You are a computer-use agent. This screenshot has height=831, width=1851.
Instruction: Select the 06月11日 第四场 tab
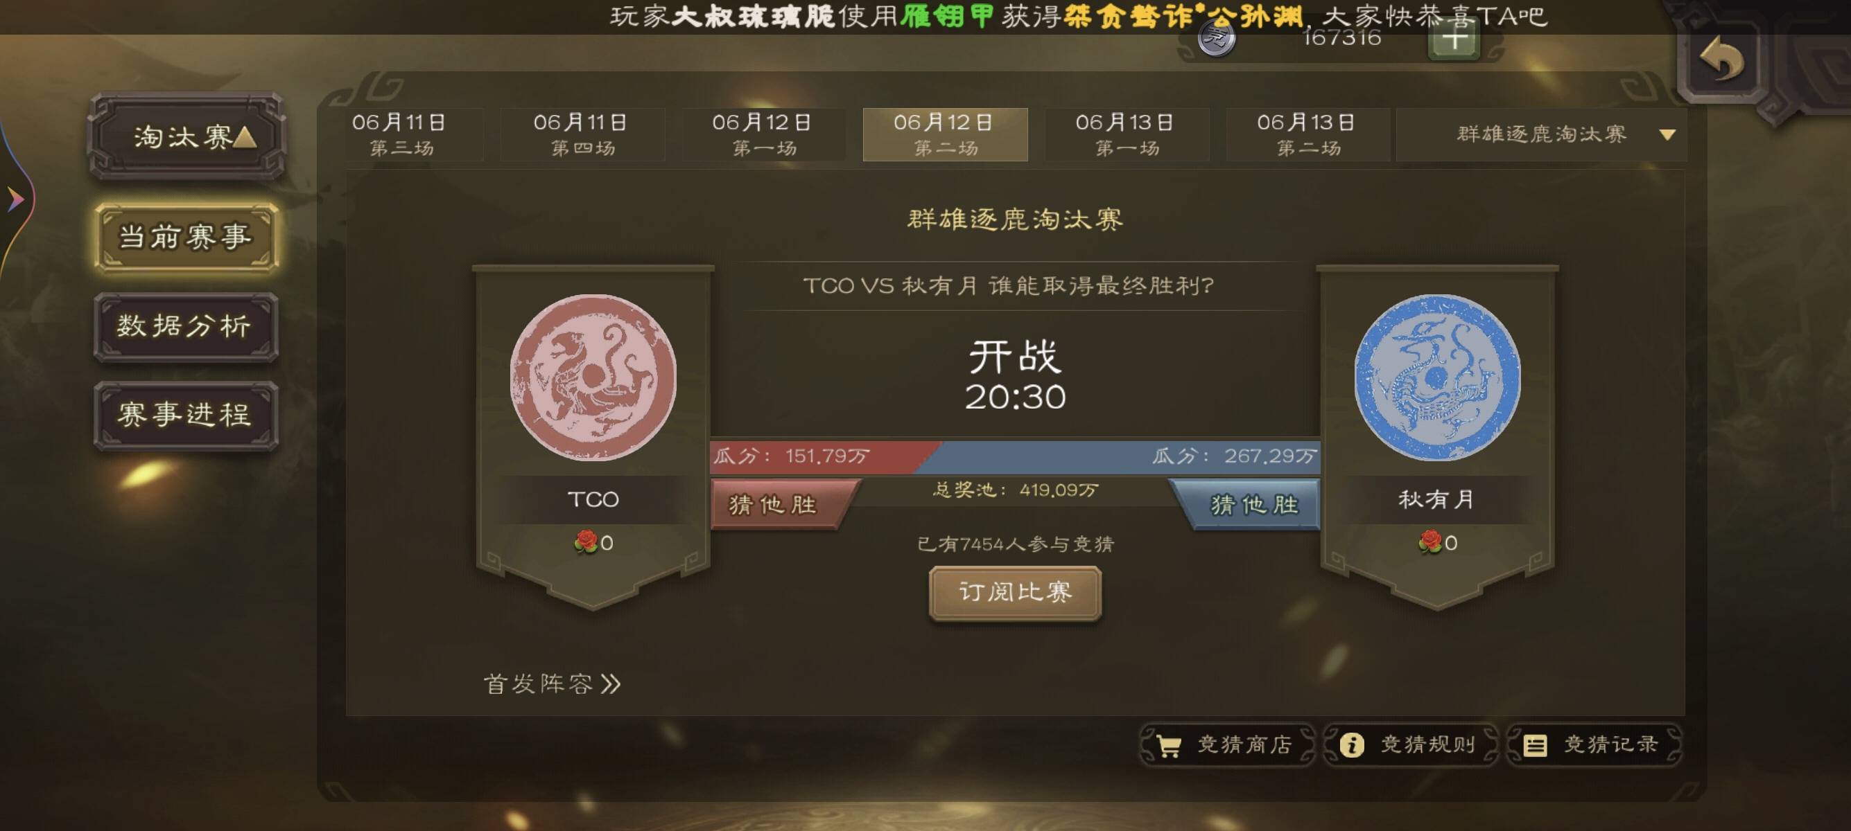point(583,134)
